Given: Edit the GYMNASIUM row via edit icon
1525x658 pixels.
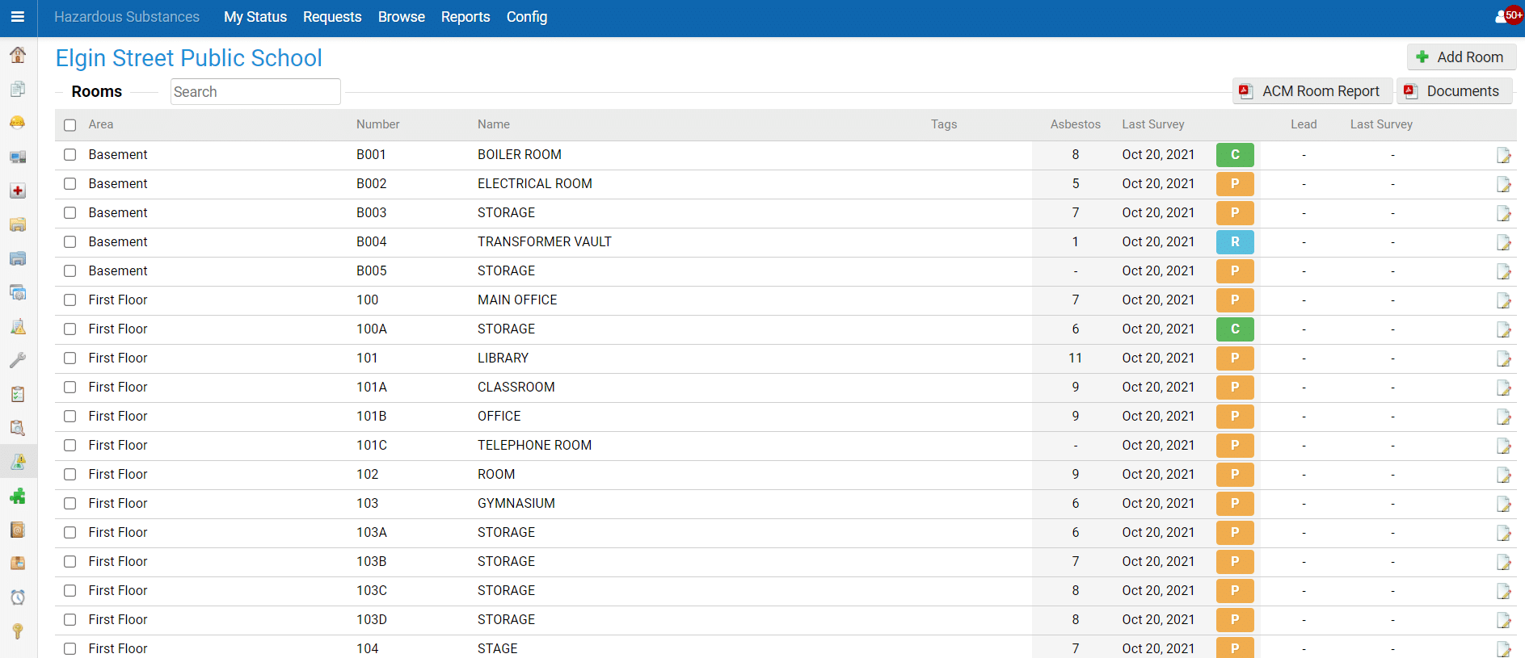Looking at the screenshot, I should 1503,504.
